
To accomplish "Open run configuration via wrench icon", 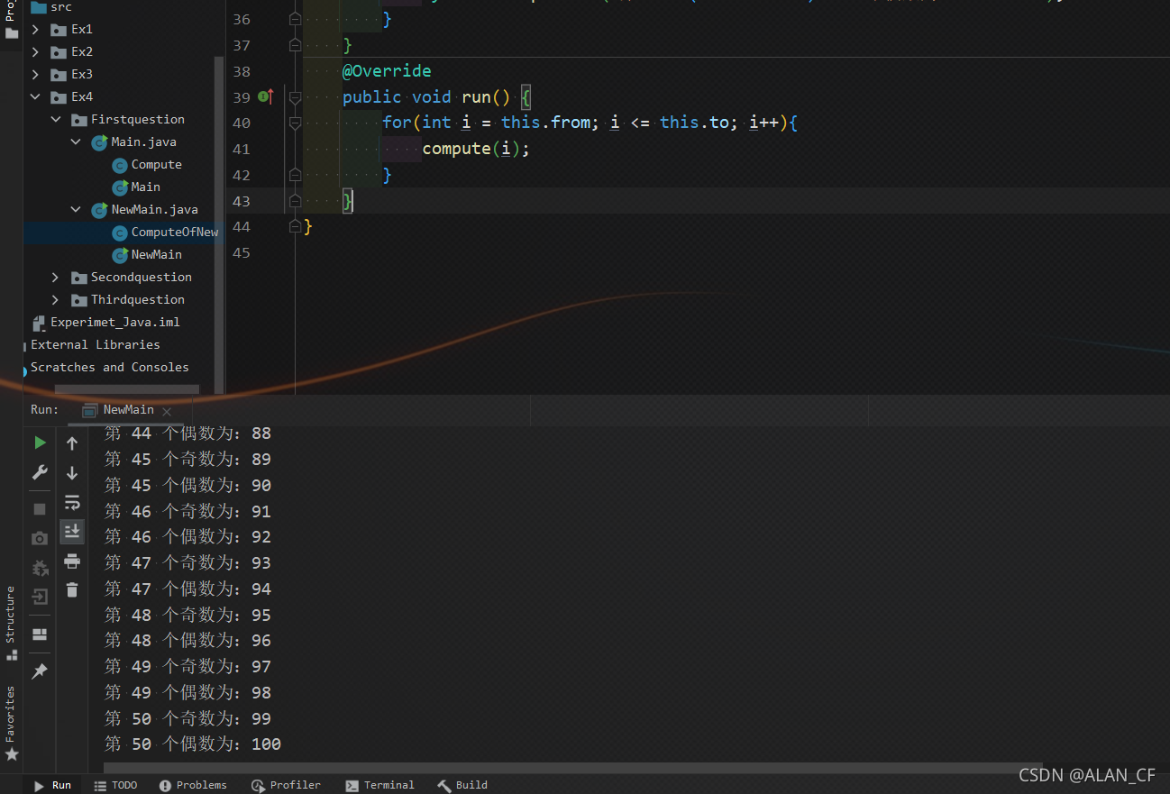I will [x=40, y=472].
